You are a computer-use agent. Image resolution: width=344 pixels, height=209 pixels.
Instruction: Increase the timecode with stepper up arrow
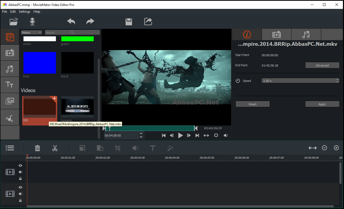[x=141, y=133]
